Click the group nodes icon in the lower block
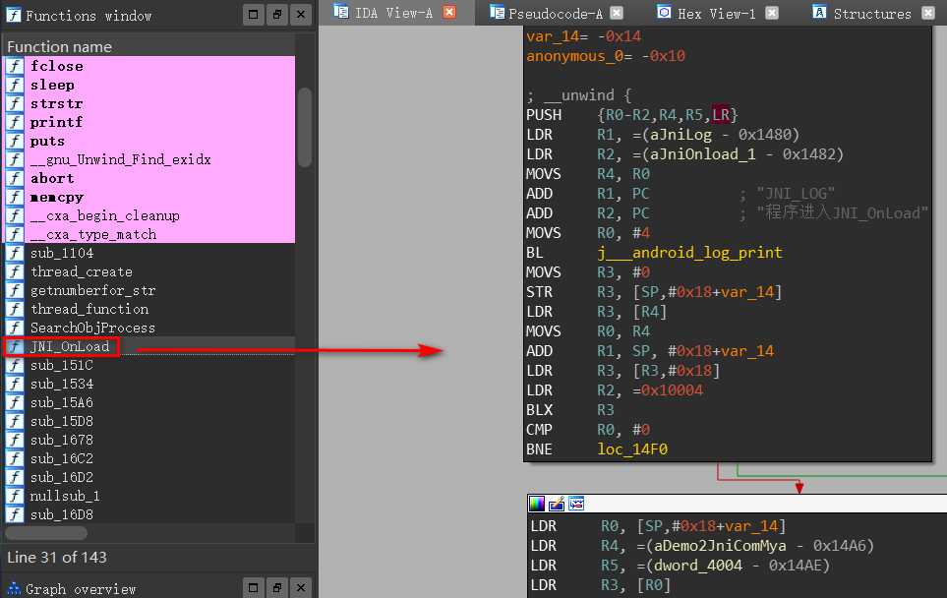 [x=576, y=504]
